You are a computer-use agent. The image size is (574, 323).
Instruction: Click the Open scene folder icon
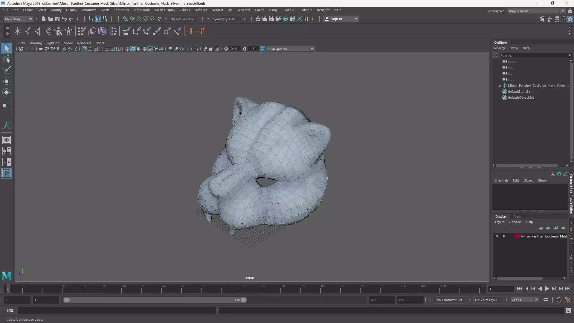[51, 19]
